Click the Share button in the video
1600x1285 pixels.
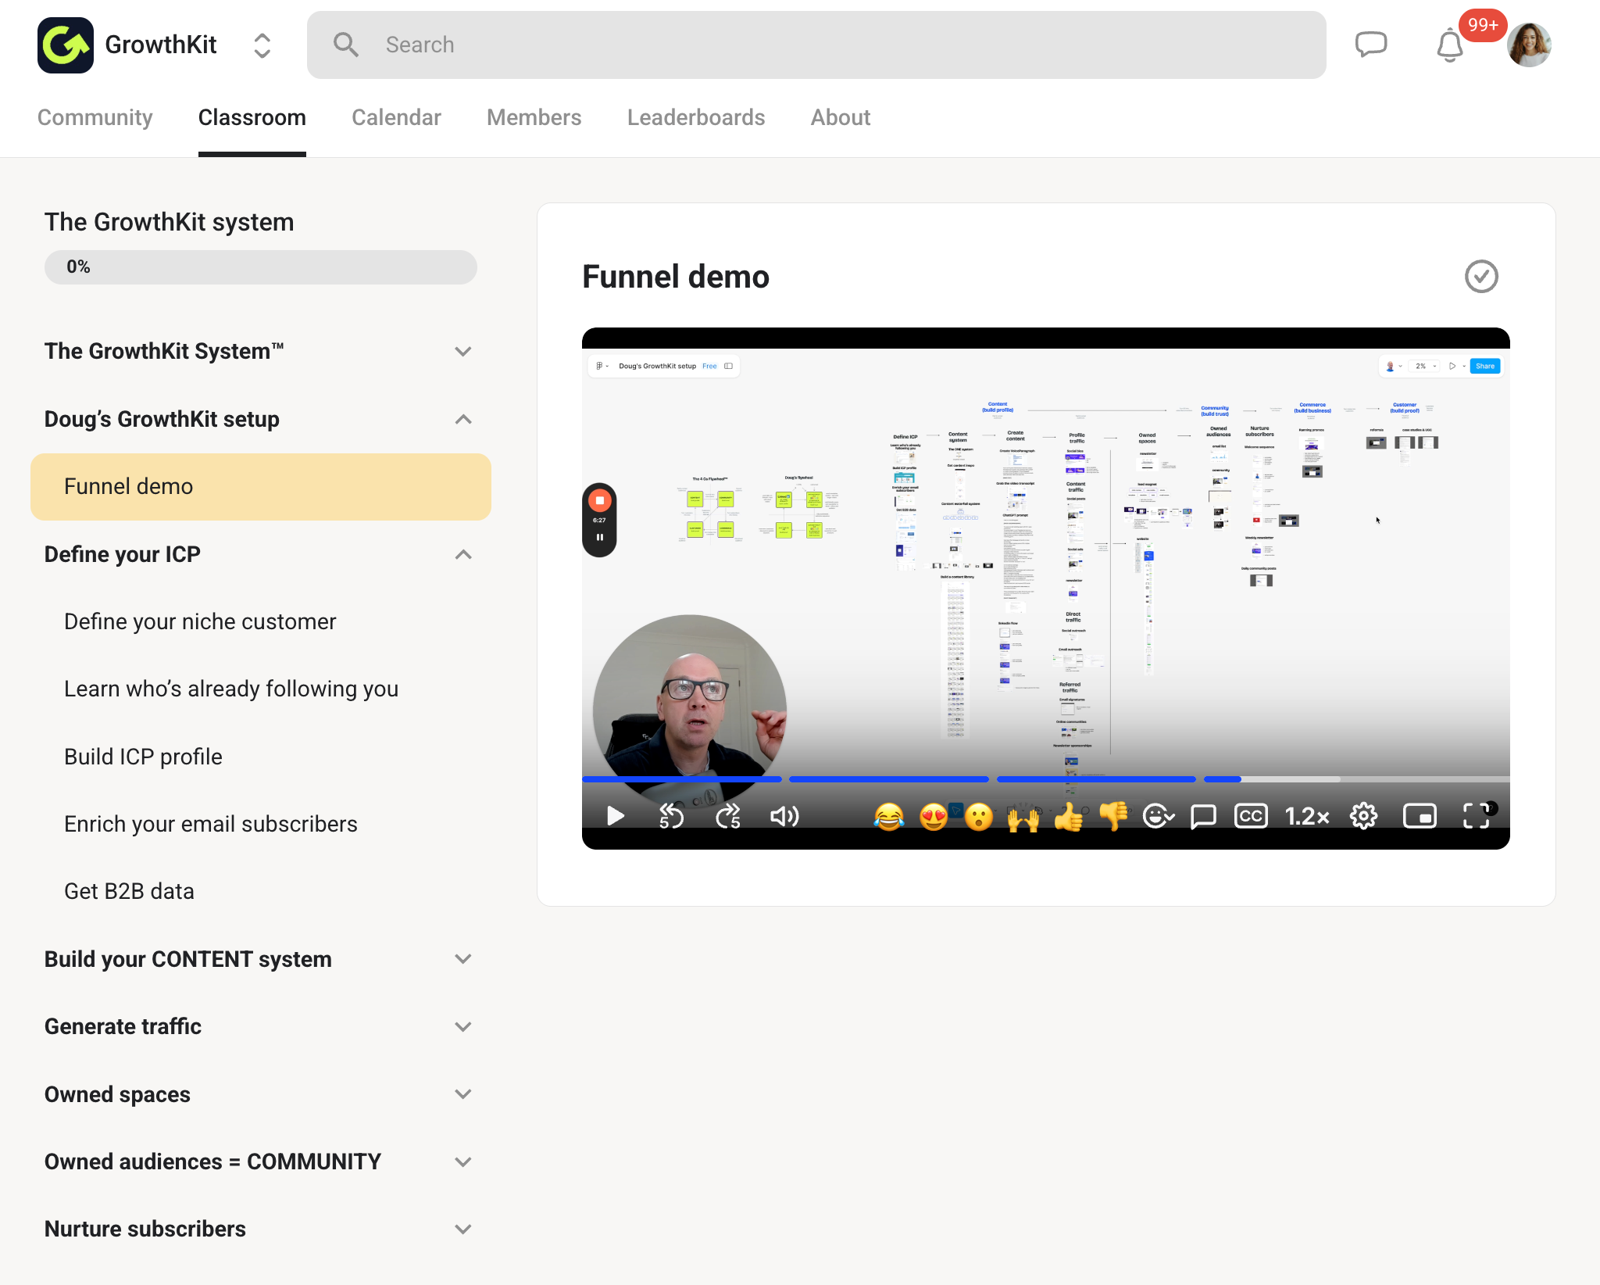point(1484,366)
